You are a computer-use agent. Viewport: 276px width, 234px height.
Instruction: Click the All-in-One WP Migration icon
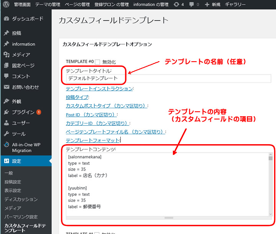(x=7, y=145)
